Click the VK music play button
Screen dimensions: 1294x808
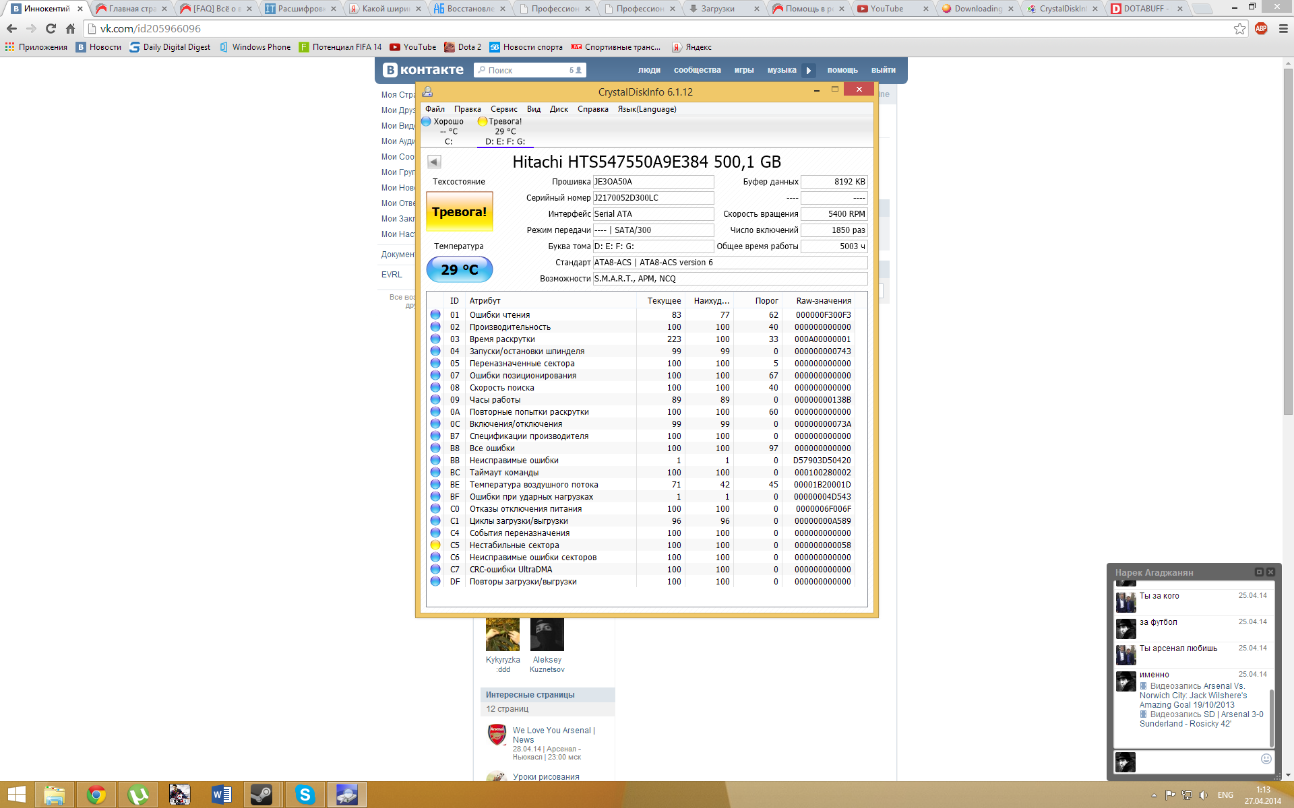tap(809, 70)
